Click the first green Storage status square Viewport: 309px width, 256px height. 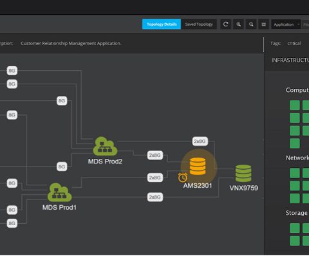tap(295, 228)
